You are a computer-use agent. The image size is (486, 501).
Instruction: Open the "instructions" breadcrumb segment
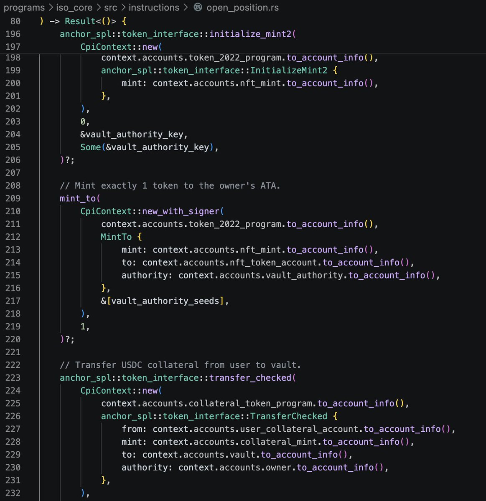coord(154,8)
